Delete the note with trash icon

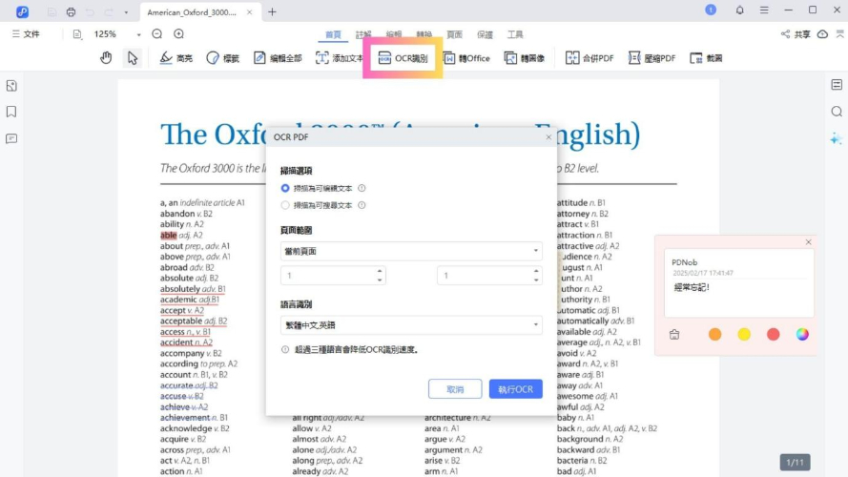674,334
